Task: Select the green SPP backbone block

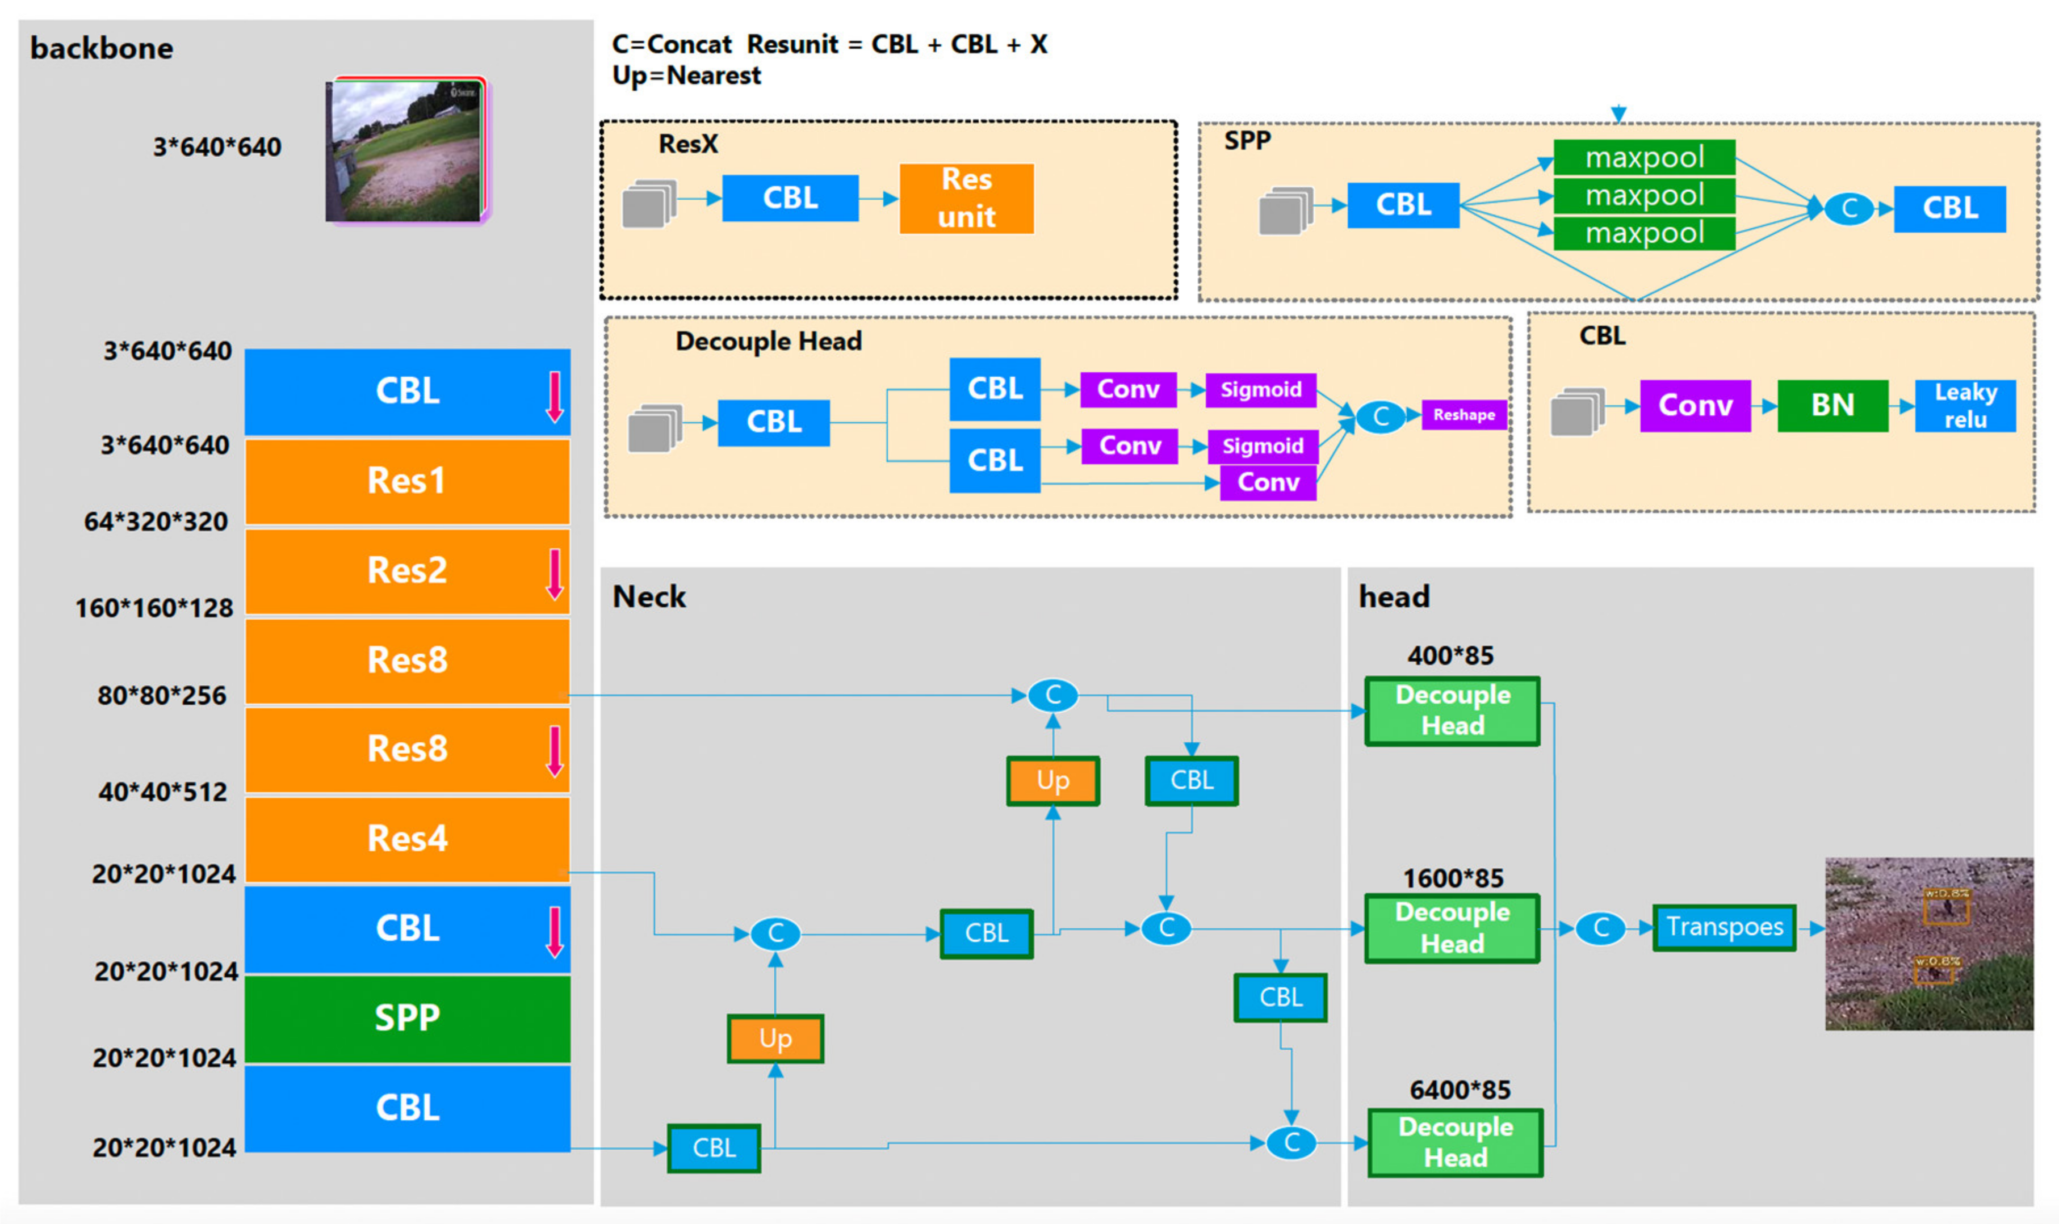Action: pyautogui.click(x=406, y=1018)
